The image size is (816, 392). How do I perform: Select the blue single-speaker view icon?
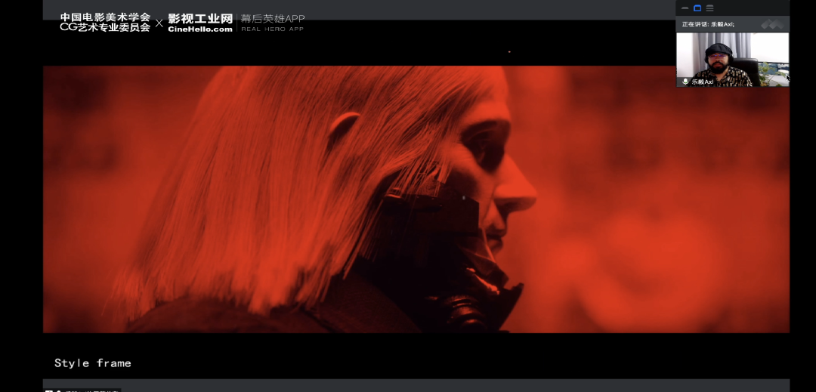[697, 8]
